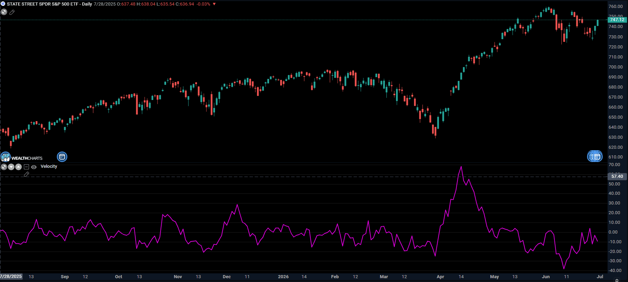Click the pencil edit icon in main chart
This screenshot has width=628, height=282.
coord(12,12)
